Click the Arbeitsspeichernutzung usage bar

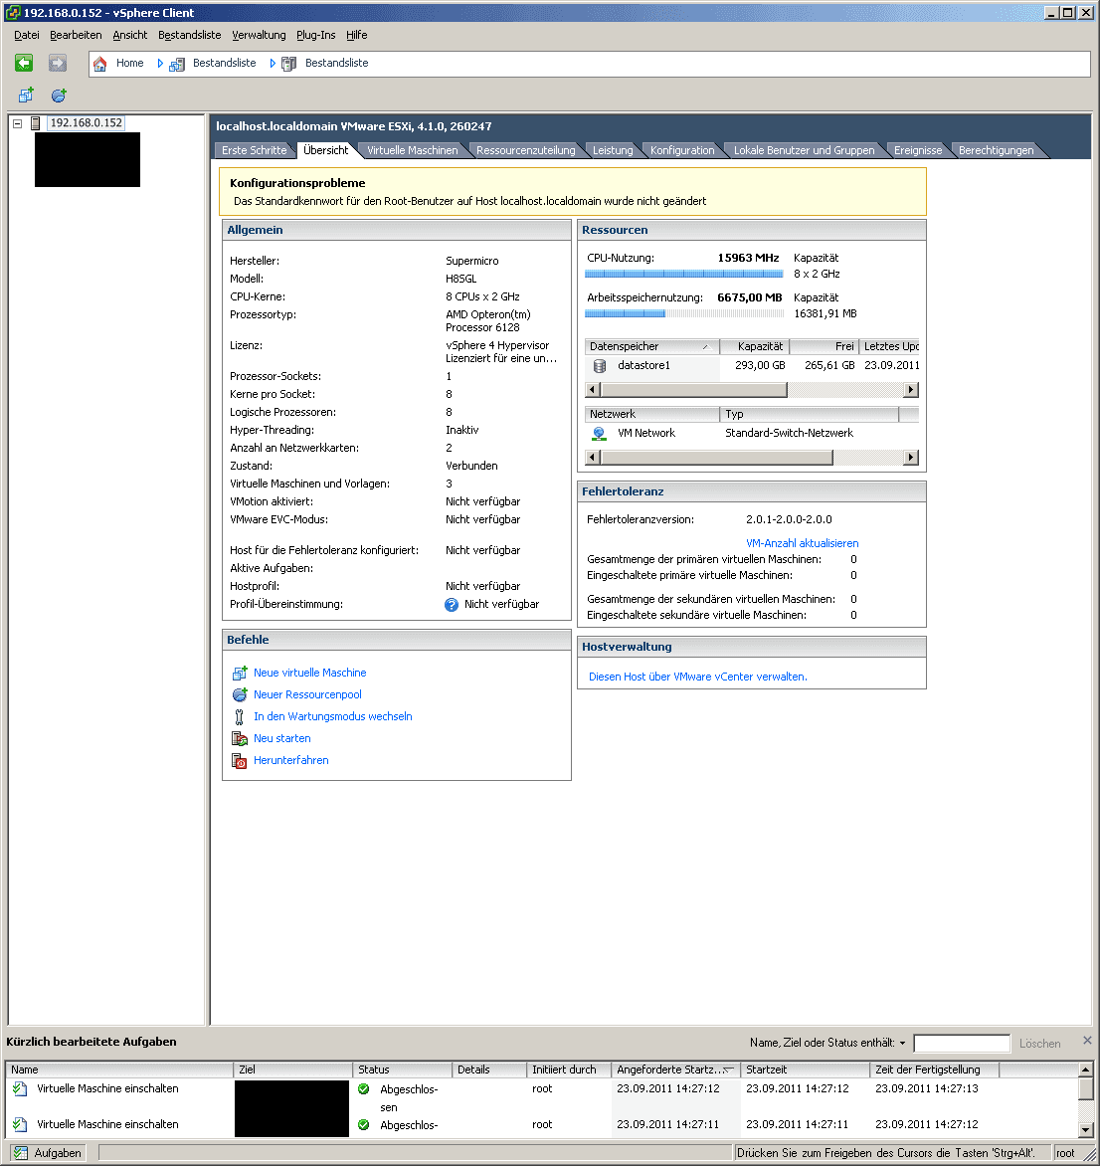point(684,313)
